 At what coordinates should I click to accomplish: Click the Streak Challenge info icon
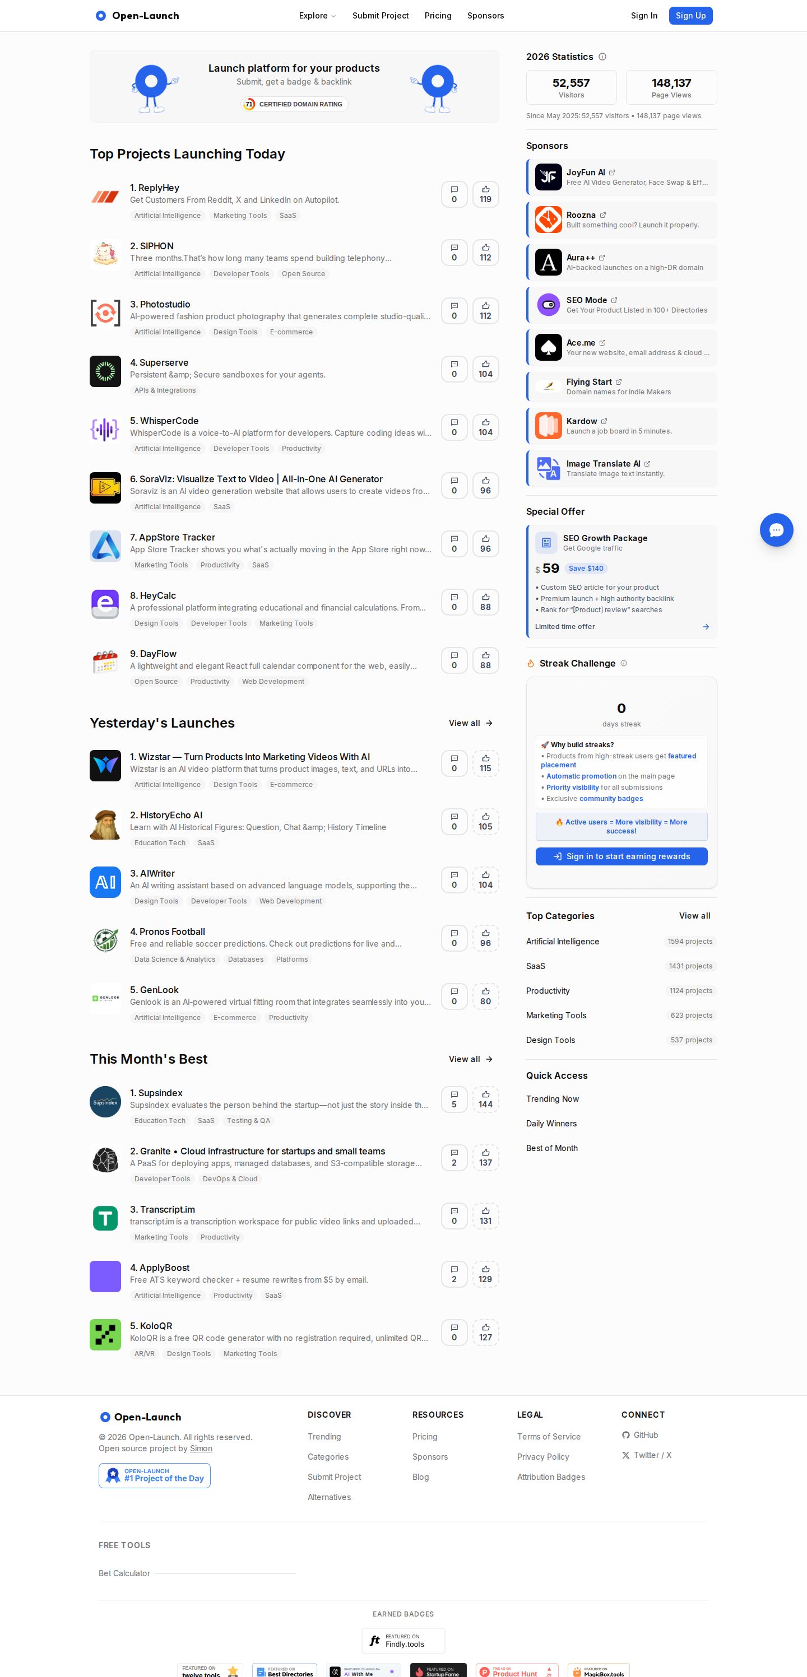(624, 663)
